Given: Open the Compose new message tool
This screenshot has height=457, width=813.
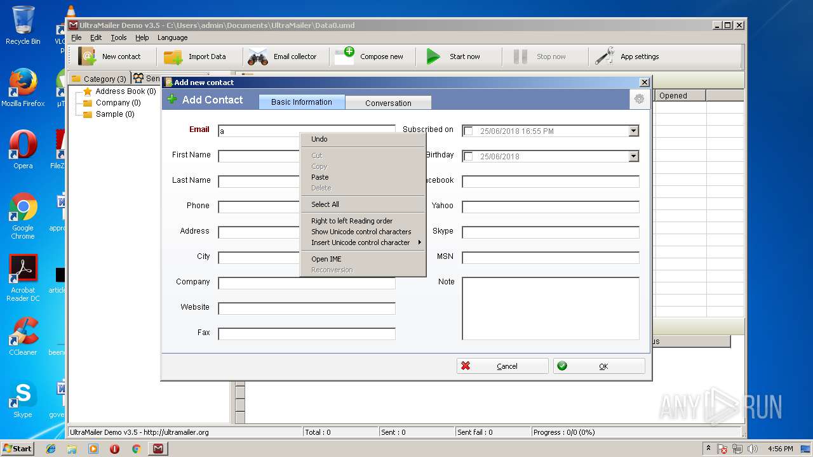Looking at the screenshot, I should 369,56.
